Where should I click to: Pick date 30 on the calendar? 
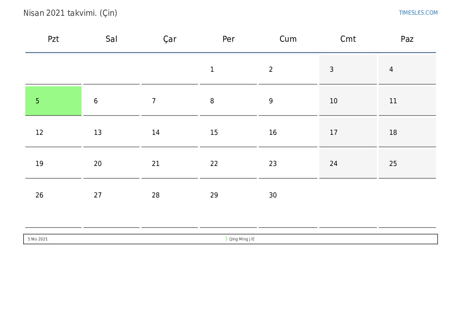click(x=273, y=195)
